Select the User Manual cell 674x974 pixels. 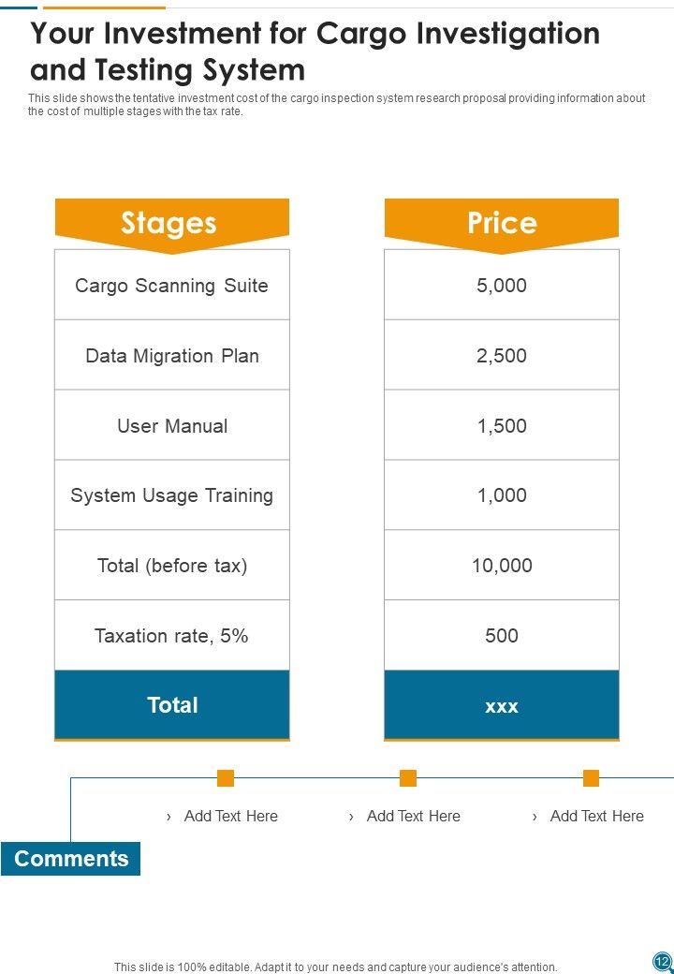(172, 425)
